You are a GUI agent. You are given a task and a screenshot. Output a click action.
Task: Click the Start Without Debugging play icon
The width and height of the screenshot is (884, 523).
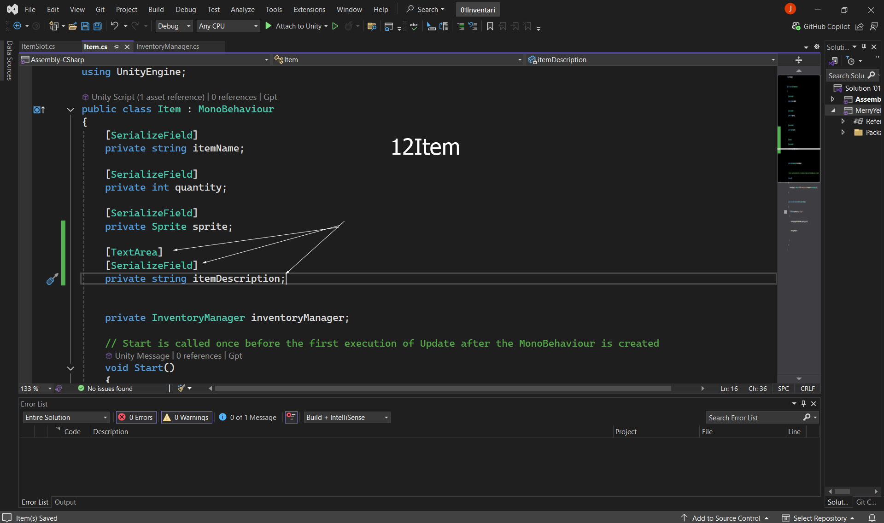pos(335,26)
